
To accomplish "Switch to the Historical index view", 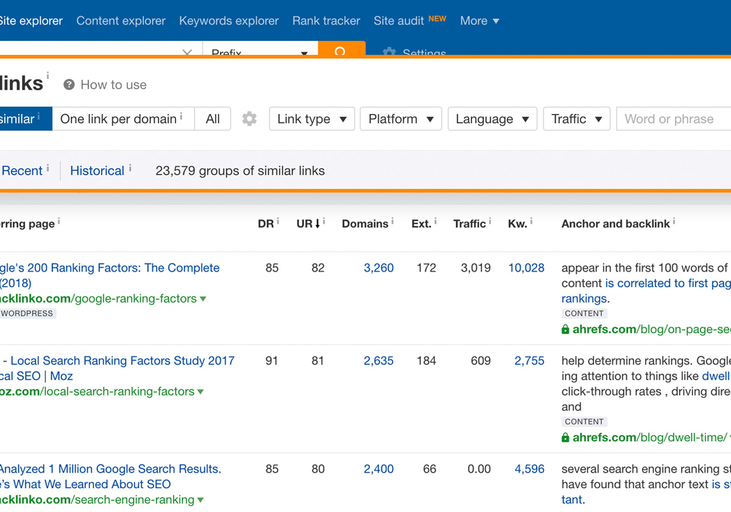I will pyautogui.click(x=97, y=171).
